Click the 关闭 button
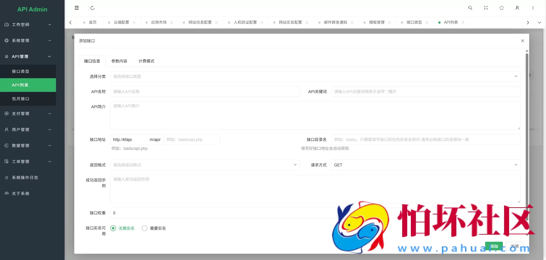The height and width of the screenshot is (260, 546). pyautogui.click(x=515, y=246)
